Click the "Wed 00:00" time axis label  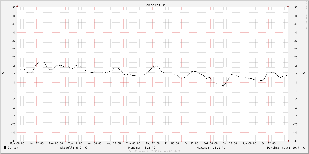click(95, 143)
